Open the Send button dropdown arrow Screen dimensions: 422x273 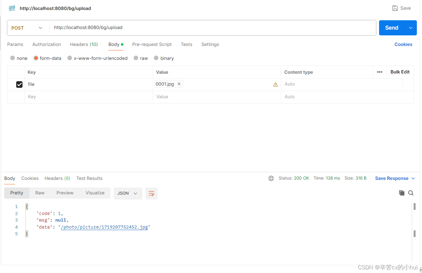[411, 28]
